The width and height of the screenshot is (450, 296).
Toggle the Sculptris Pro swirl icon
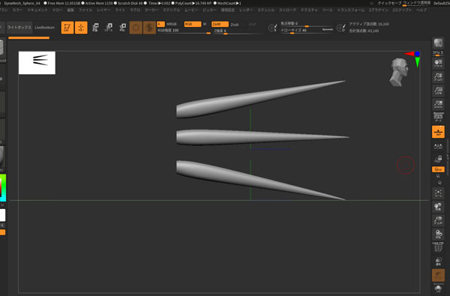click(149, 28)
